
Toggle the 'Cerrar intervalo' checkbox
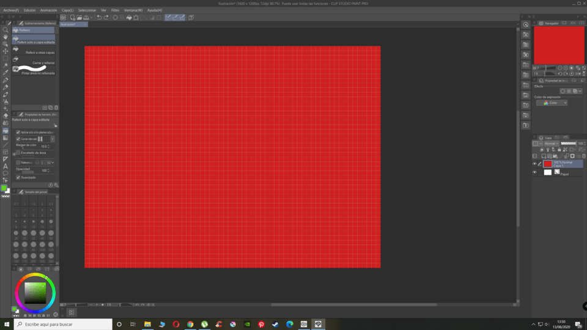[x=18, y=139]
